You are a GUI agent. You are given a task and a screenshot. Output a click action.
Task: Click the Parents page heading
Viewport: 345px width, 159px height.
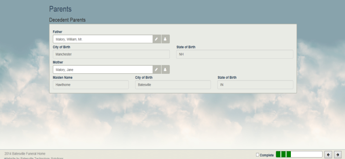60,9
